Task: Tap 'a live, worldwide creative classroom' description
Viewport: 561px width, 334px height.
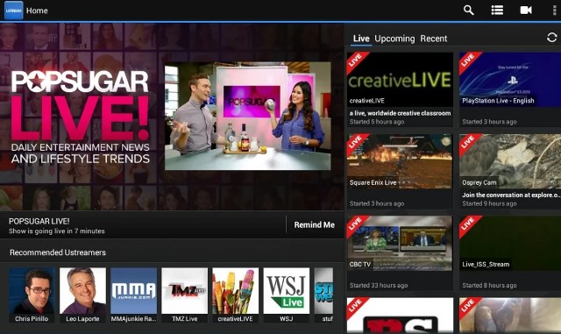Action: click(400, 113)
